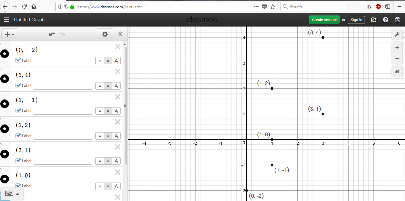
Task: Click the Sign In button
Action: [356, 20]
